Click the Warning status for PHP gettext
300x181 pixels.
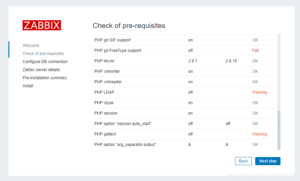(260, 134)
